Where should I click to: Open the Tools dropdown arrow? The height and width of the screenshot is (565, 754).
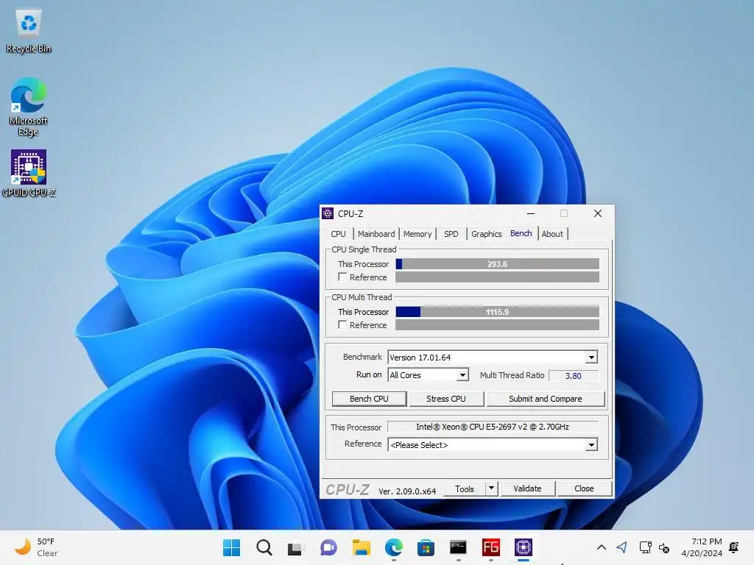coord(491,488)
